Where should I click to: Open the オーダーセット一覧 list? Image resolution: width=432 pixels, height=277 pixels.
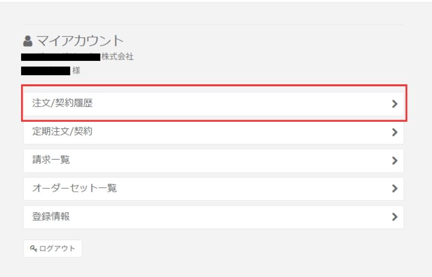click(214, 189)
